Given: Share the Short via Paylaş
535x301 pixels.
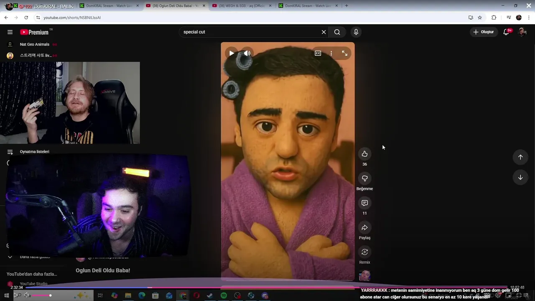Looking at the screenshot, I should 364,227.
